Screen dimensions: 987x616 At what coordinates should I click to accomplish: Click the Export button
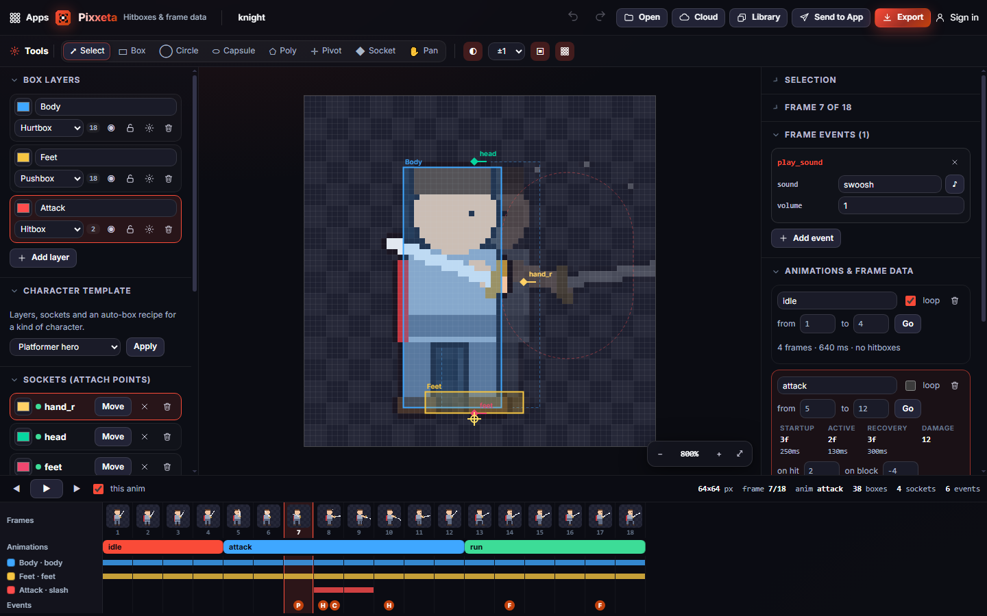click(903, 17)
